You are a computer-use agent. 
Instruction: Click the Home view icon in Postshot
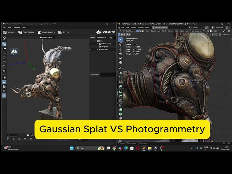tap(4, 38)
